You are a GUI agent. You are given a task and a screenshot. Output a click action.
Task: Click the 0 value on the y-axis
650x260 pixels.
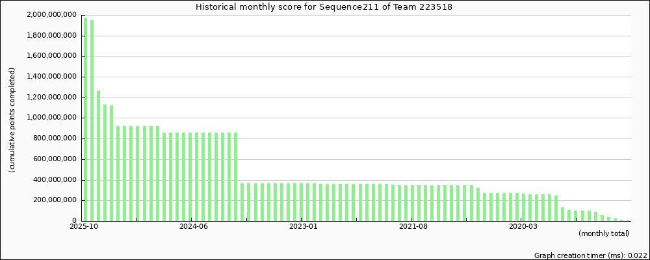coord(73,221)
